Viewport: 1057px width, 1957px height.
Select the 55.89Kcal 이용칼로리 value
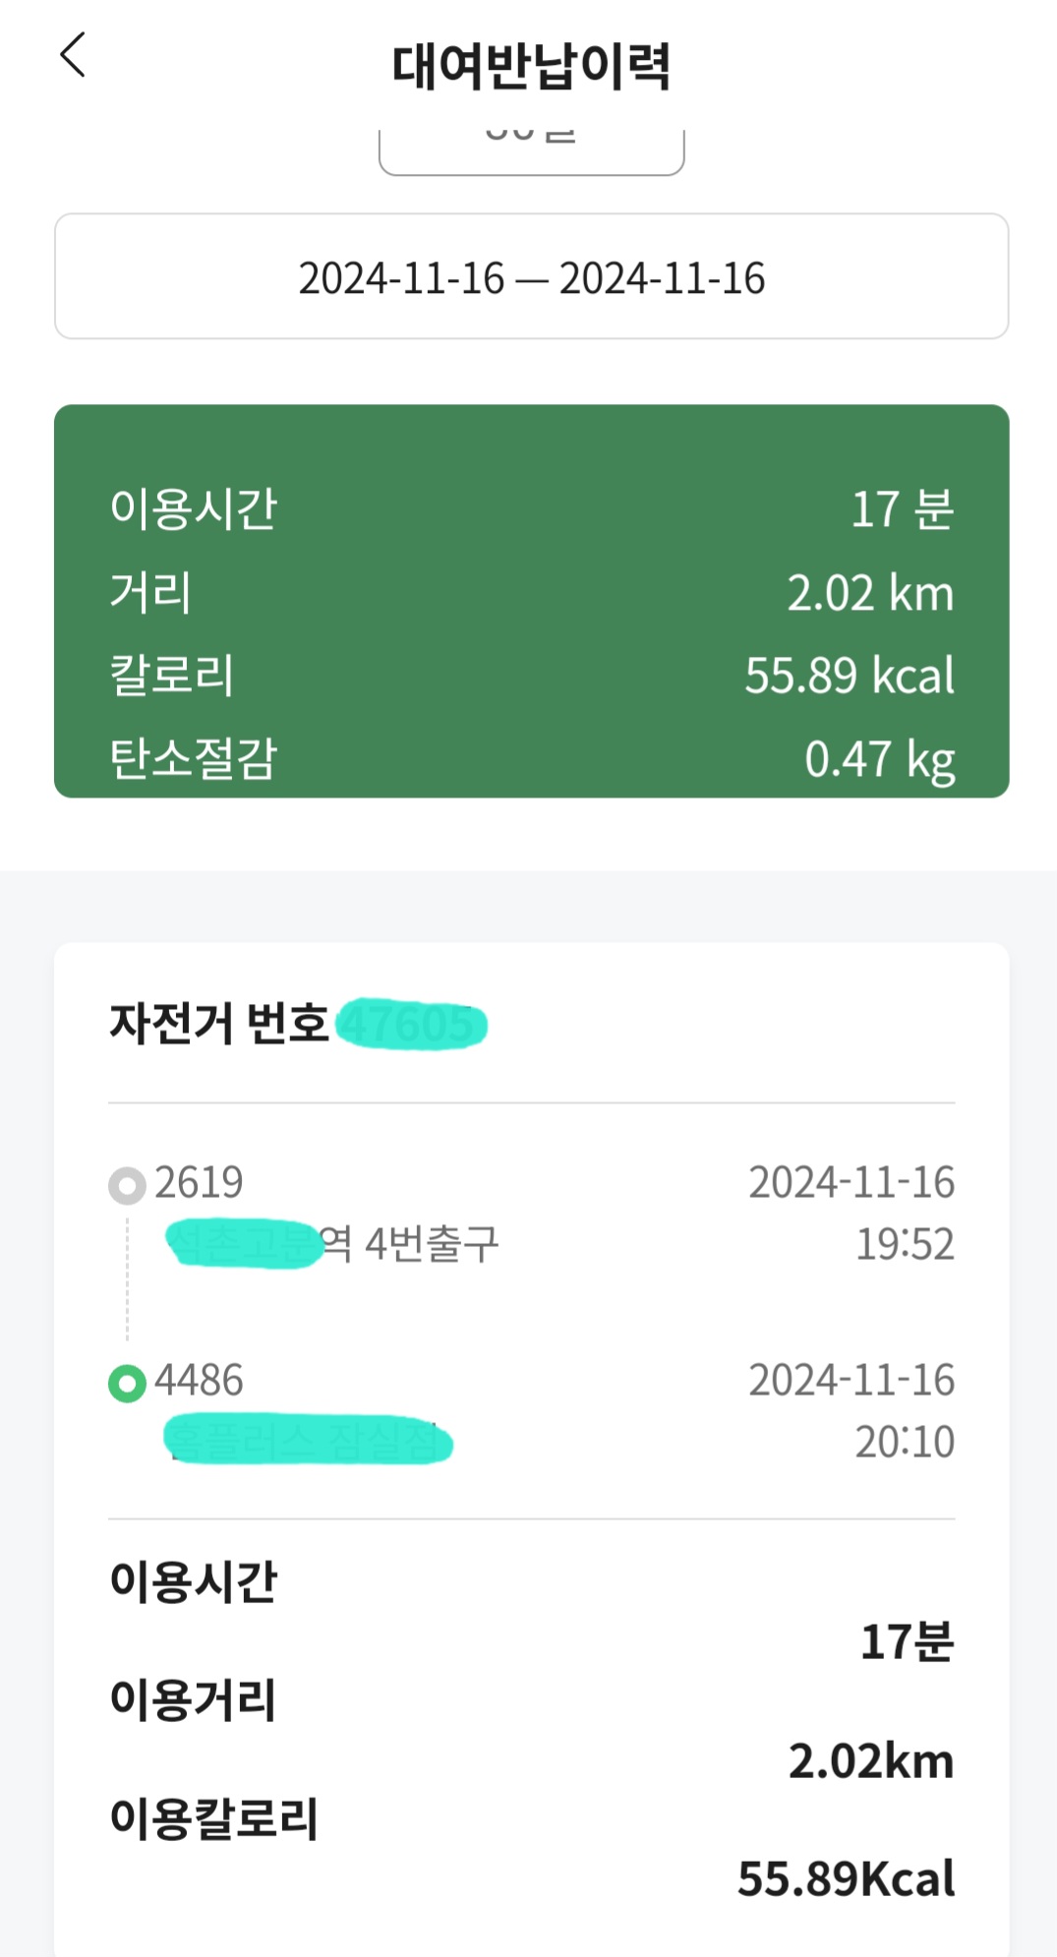coord(846,1878)
